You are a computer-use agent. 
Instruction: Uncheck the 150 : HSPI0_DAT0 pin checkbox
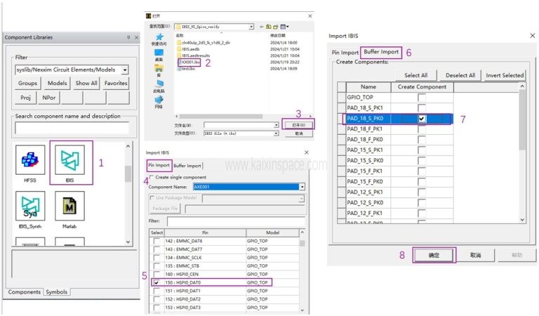(157, 282)
